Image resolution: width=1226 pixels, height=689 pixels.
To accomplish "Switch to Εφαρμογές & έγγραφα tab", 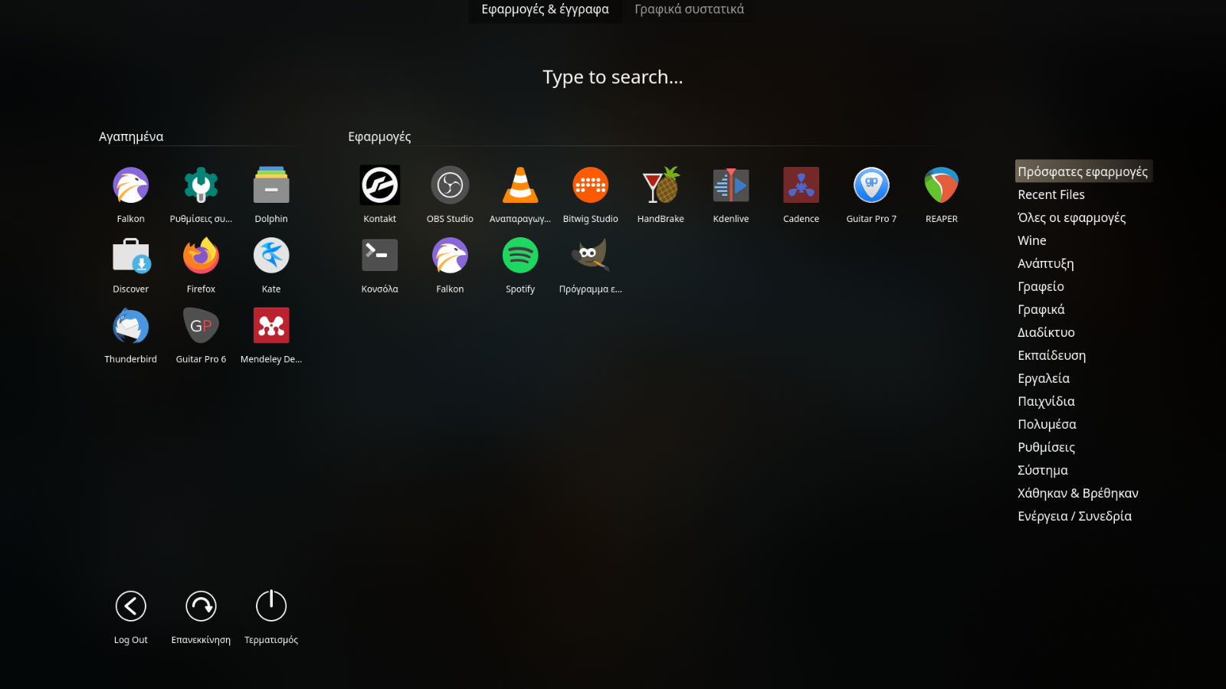I will click(546, 10).
